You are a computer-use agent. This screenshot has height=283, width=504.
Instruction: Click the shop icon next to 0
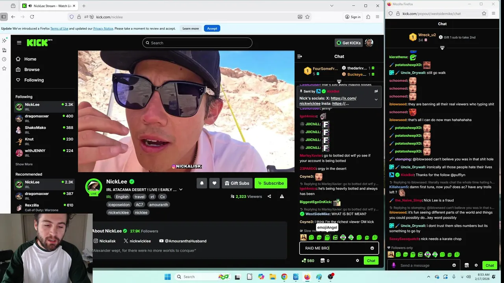(x=322, y=261)
